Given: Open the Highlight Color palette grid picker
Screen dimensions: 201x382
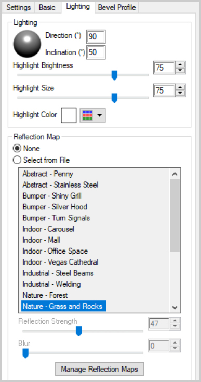Looking at the screenshot, I should pyautogui.click(x=87, y=115).
